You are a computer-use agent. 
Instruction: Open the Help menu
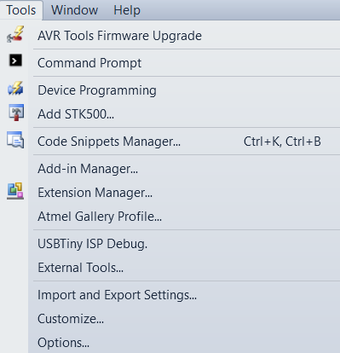[x=127, y=10]
